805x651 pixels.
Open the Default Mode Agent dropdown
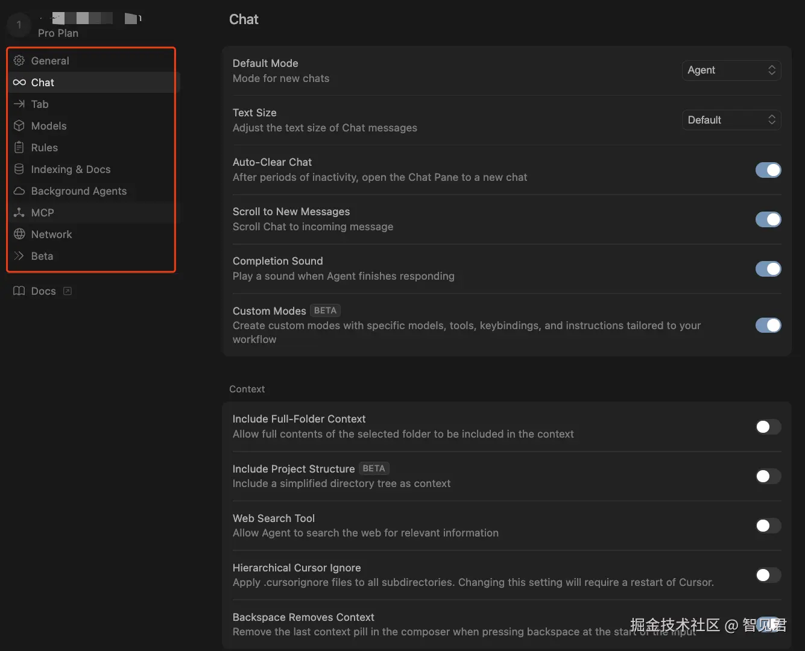click(731, 71)
